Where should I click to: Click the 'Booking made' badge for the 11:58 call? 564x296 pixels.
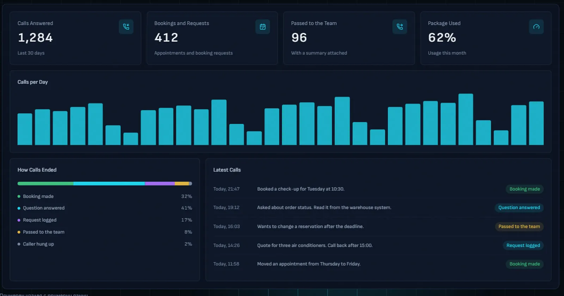[525, 264]
